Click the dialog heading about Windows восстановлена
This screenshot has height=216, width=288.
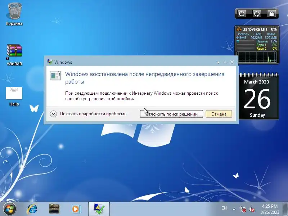(145, 78)
